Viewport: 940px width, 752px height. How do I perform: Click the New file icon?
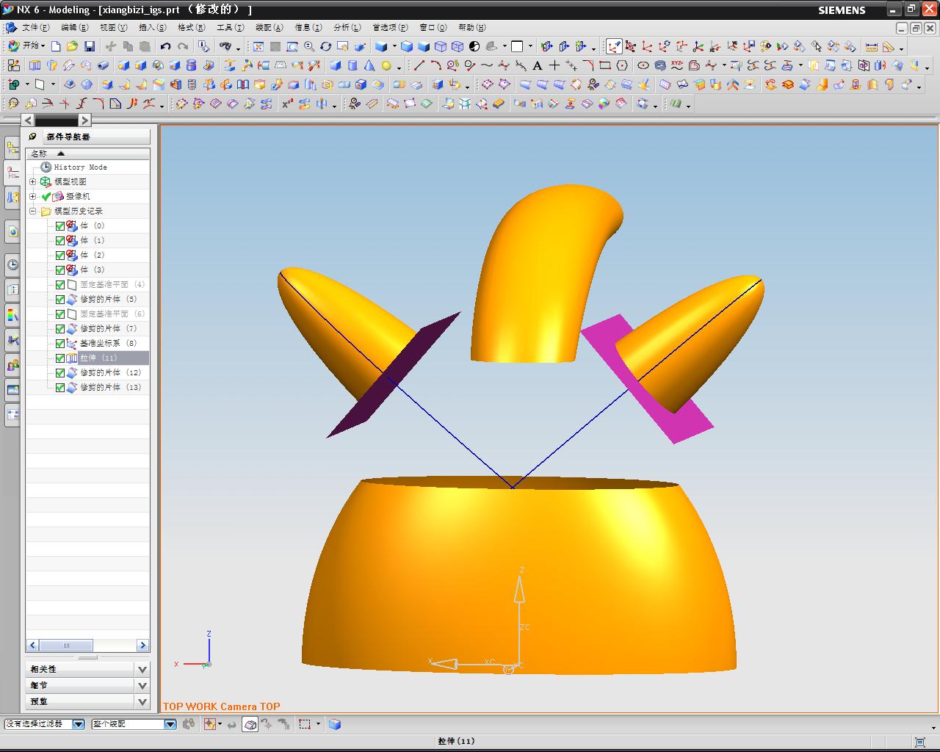coord(56,46)
